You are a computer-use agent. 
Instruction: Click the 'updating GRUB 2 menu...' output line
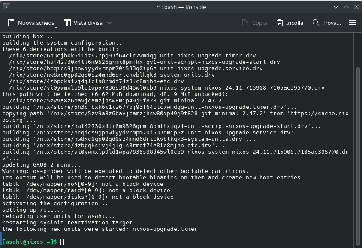pos(41,165)
